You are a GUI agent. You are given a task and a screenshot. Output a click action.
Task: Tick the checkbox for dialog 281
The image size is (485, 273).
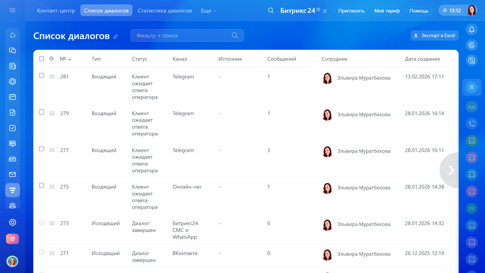point(42,75)
